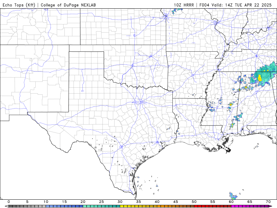Click the '5' label on the color scale
This screenshot has height=208, width=277.
tap(27, 202)
